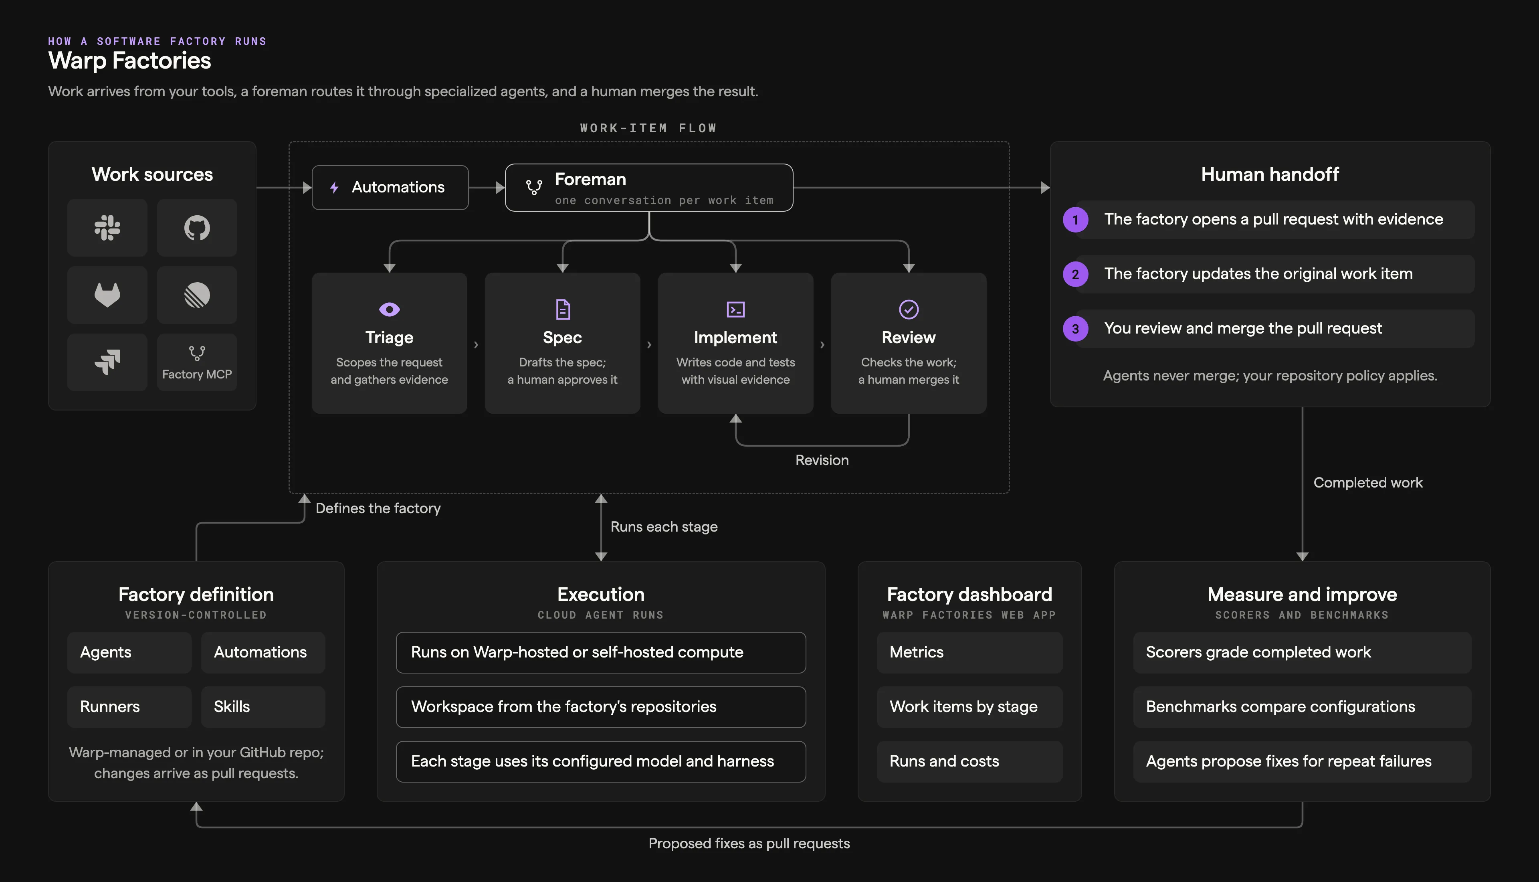
Task: Select 'You review and merge the pull request'
Action: 1274,329
